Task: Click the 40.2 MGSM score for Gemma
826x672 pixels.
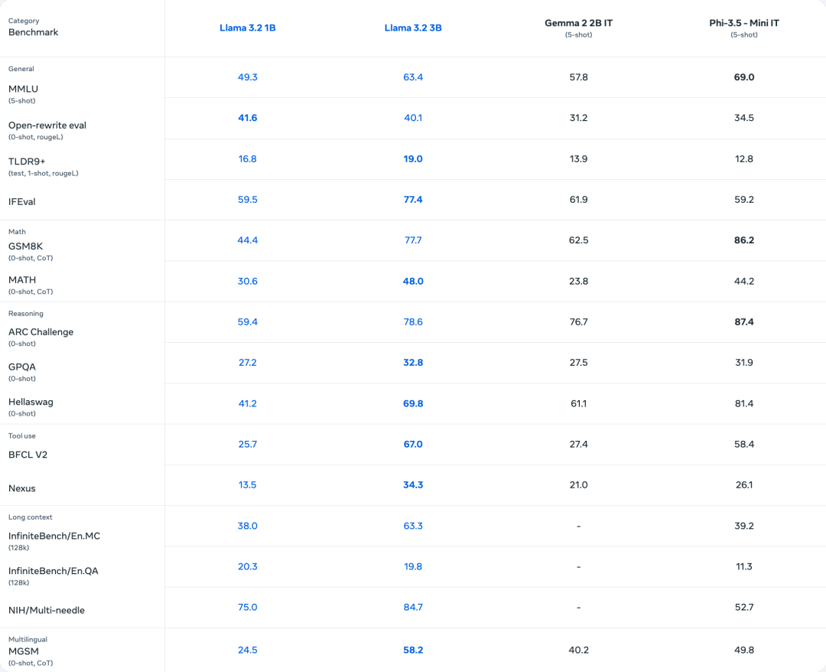Action: click(578, 650)
